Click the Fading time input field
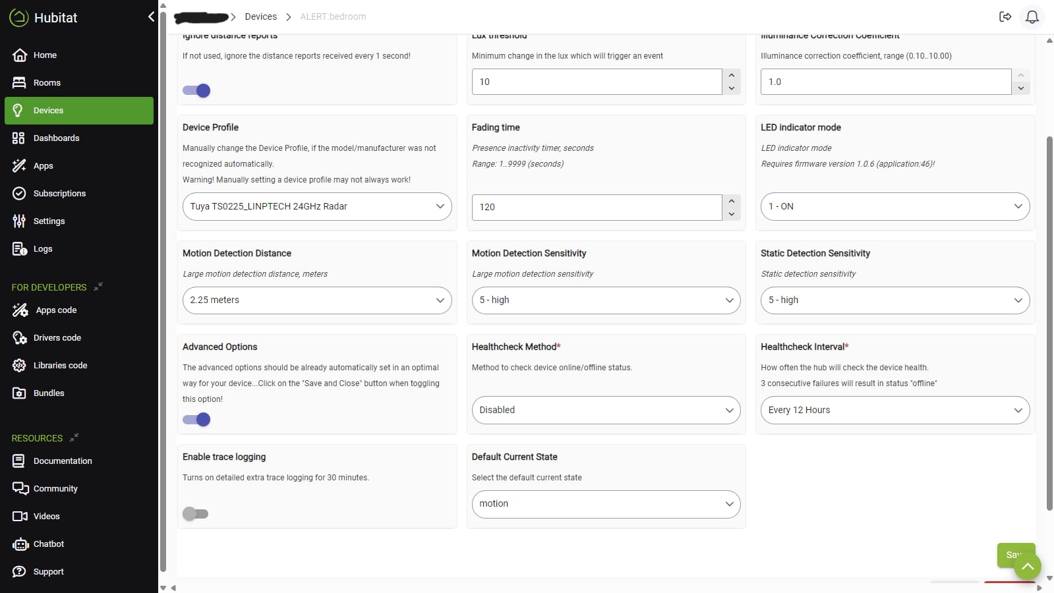The width and height of the screenshot is (1054, 593). coord(597,208)
